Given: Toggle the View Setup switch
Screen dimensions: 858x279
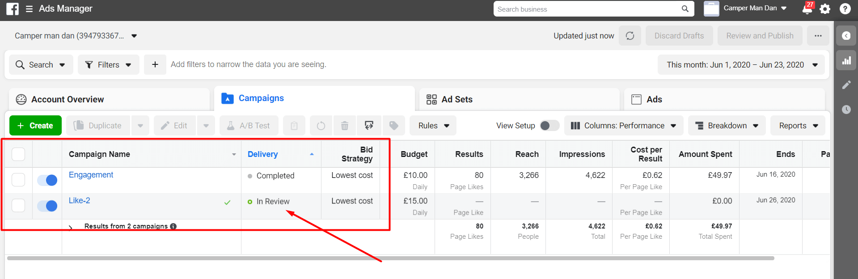Looking at the screenshot, I should [x=549, y=126].
